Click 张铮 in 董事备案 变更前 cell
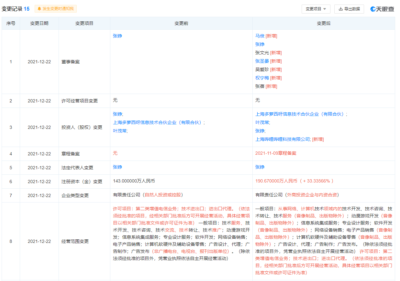This screenshot has width=400, height=281. click(117, 36)
